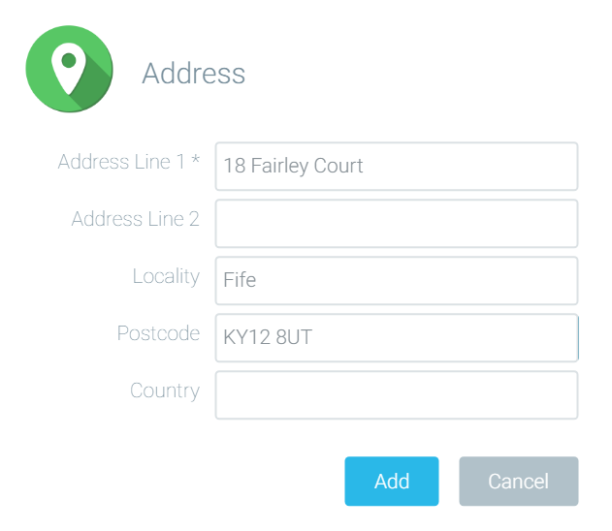Image resolution: width=612 pixels, height=531 pixels.
Task: Click the "Postcode" label
Action: point(158,333)
